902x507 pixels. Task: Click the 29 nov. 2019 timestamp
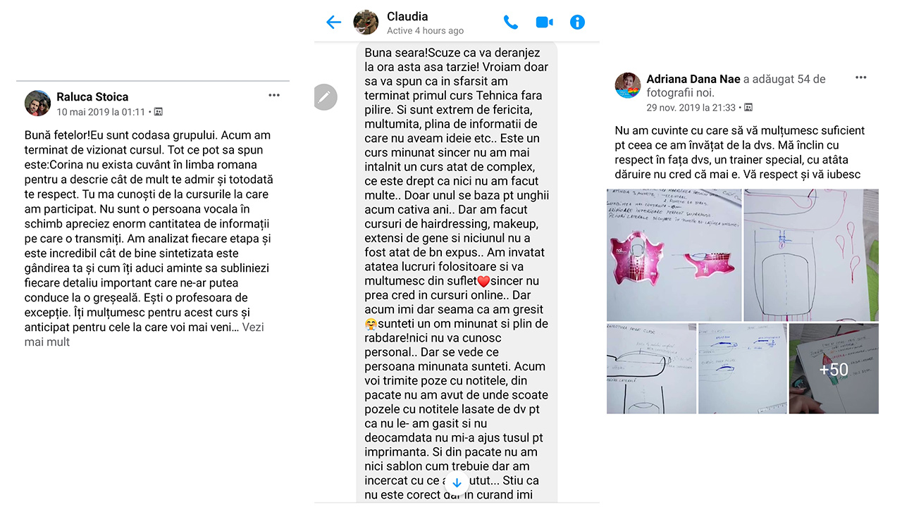click(x=691, y=108)
